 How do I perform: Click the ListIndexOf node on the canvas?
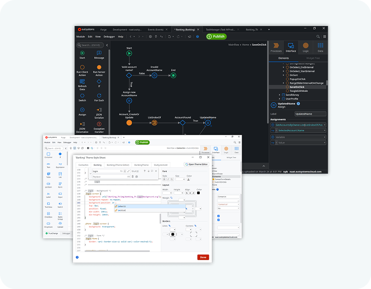[x=154, y=122]
